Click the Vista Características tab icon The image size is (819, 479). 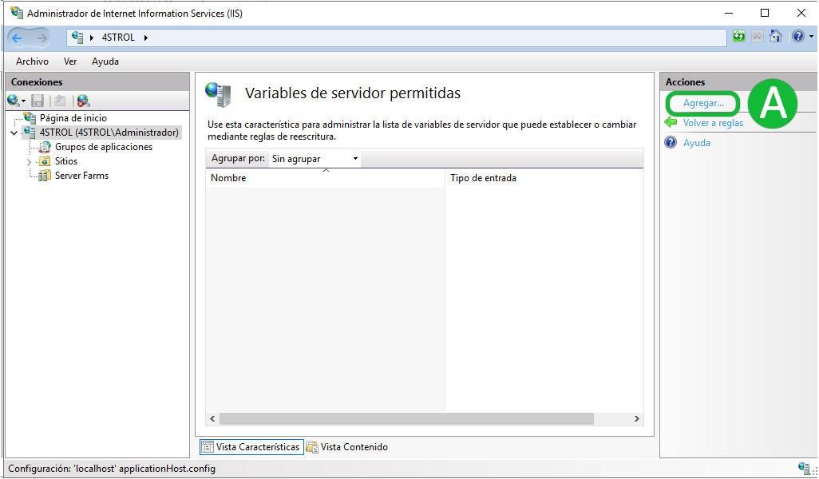coord(208,446)
